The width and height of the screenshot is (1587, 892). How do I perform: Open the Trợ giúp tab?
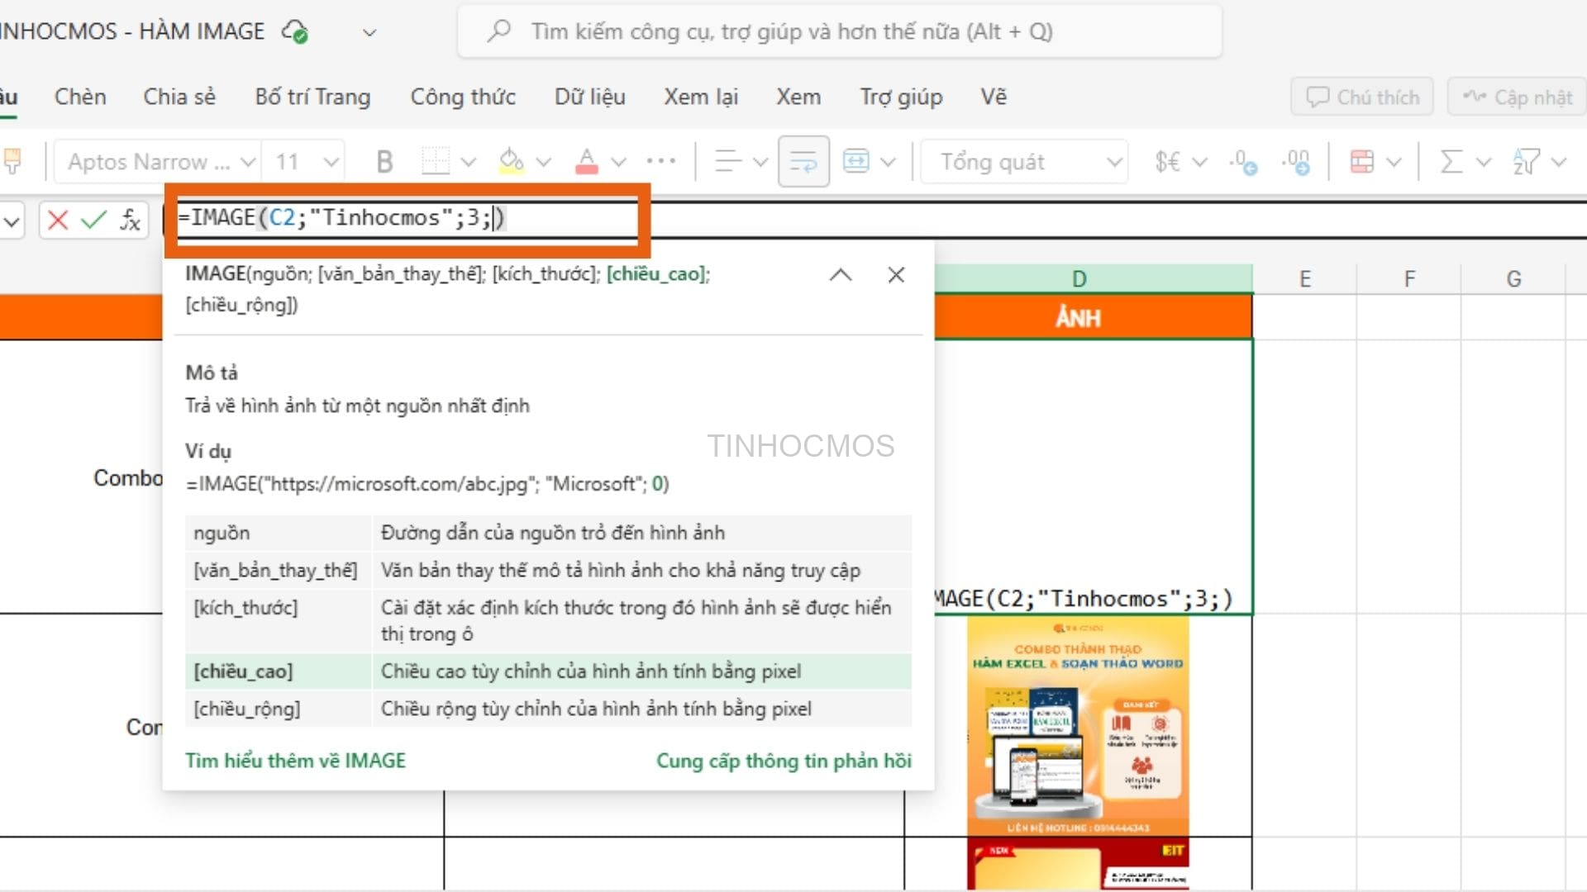901,97
